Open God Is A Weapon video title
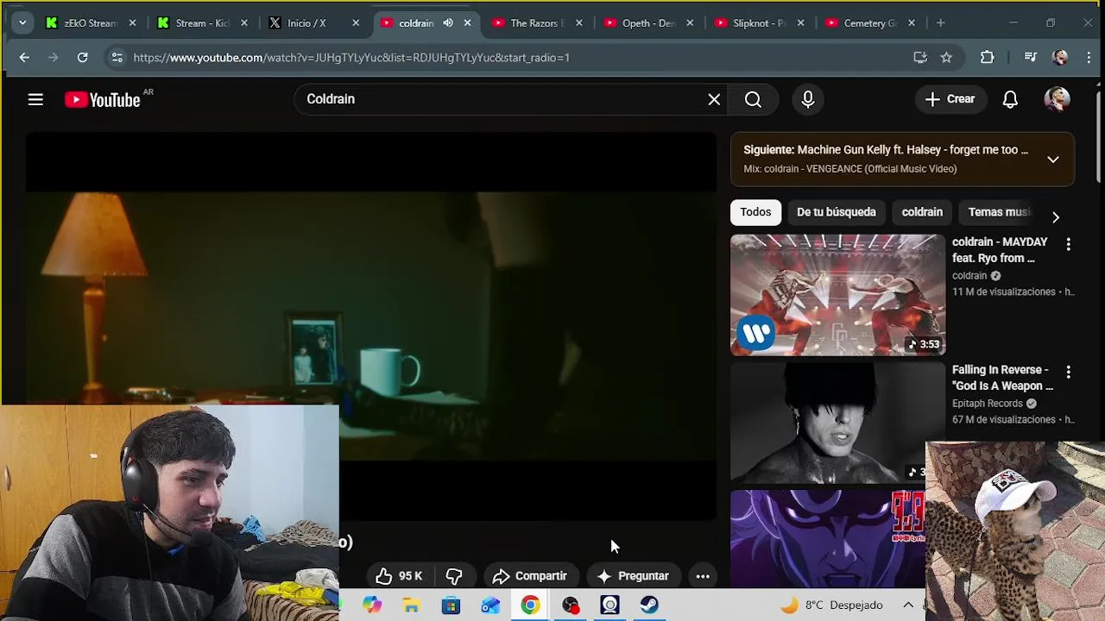1105x621 pixels. (1002, 378)
